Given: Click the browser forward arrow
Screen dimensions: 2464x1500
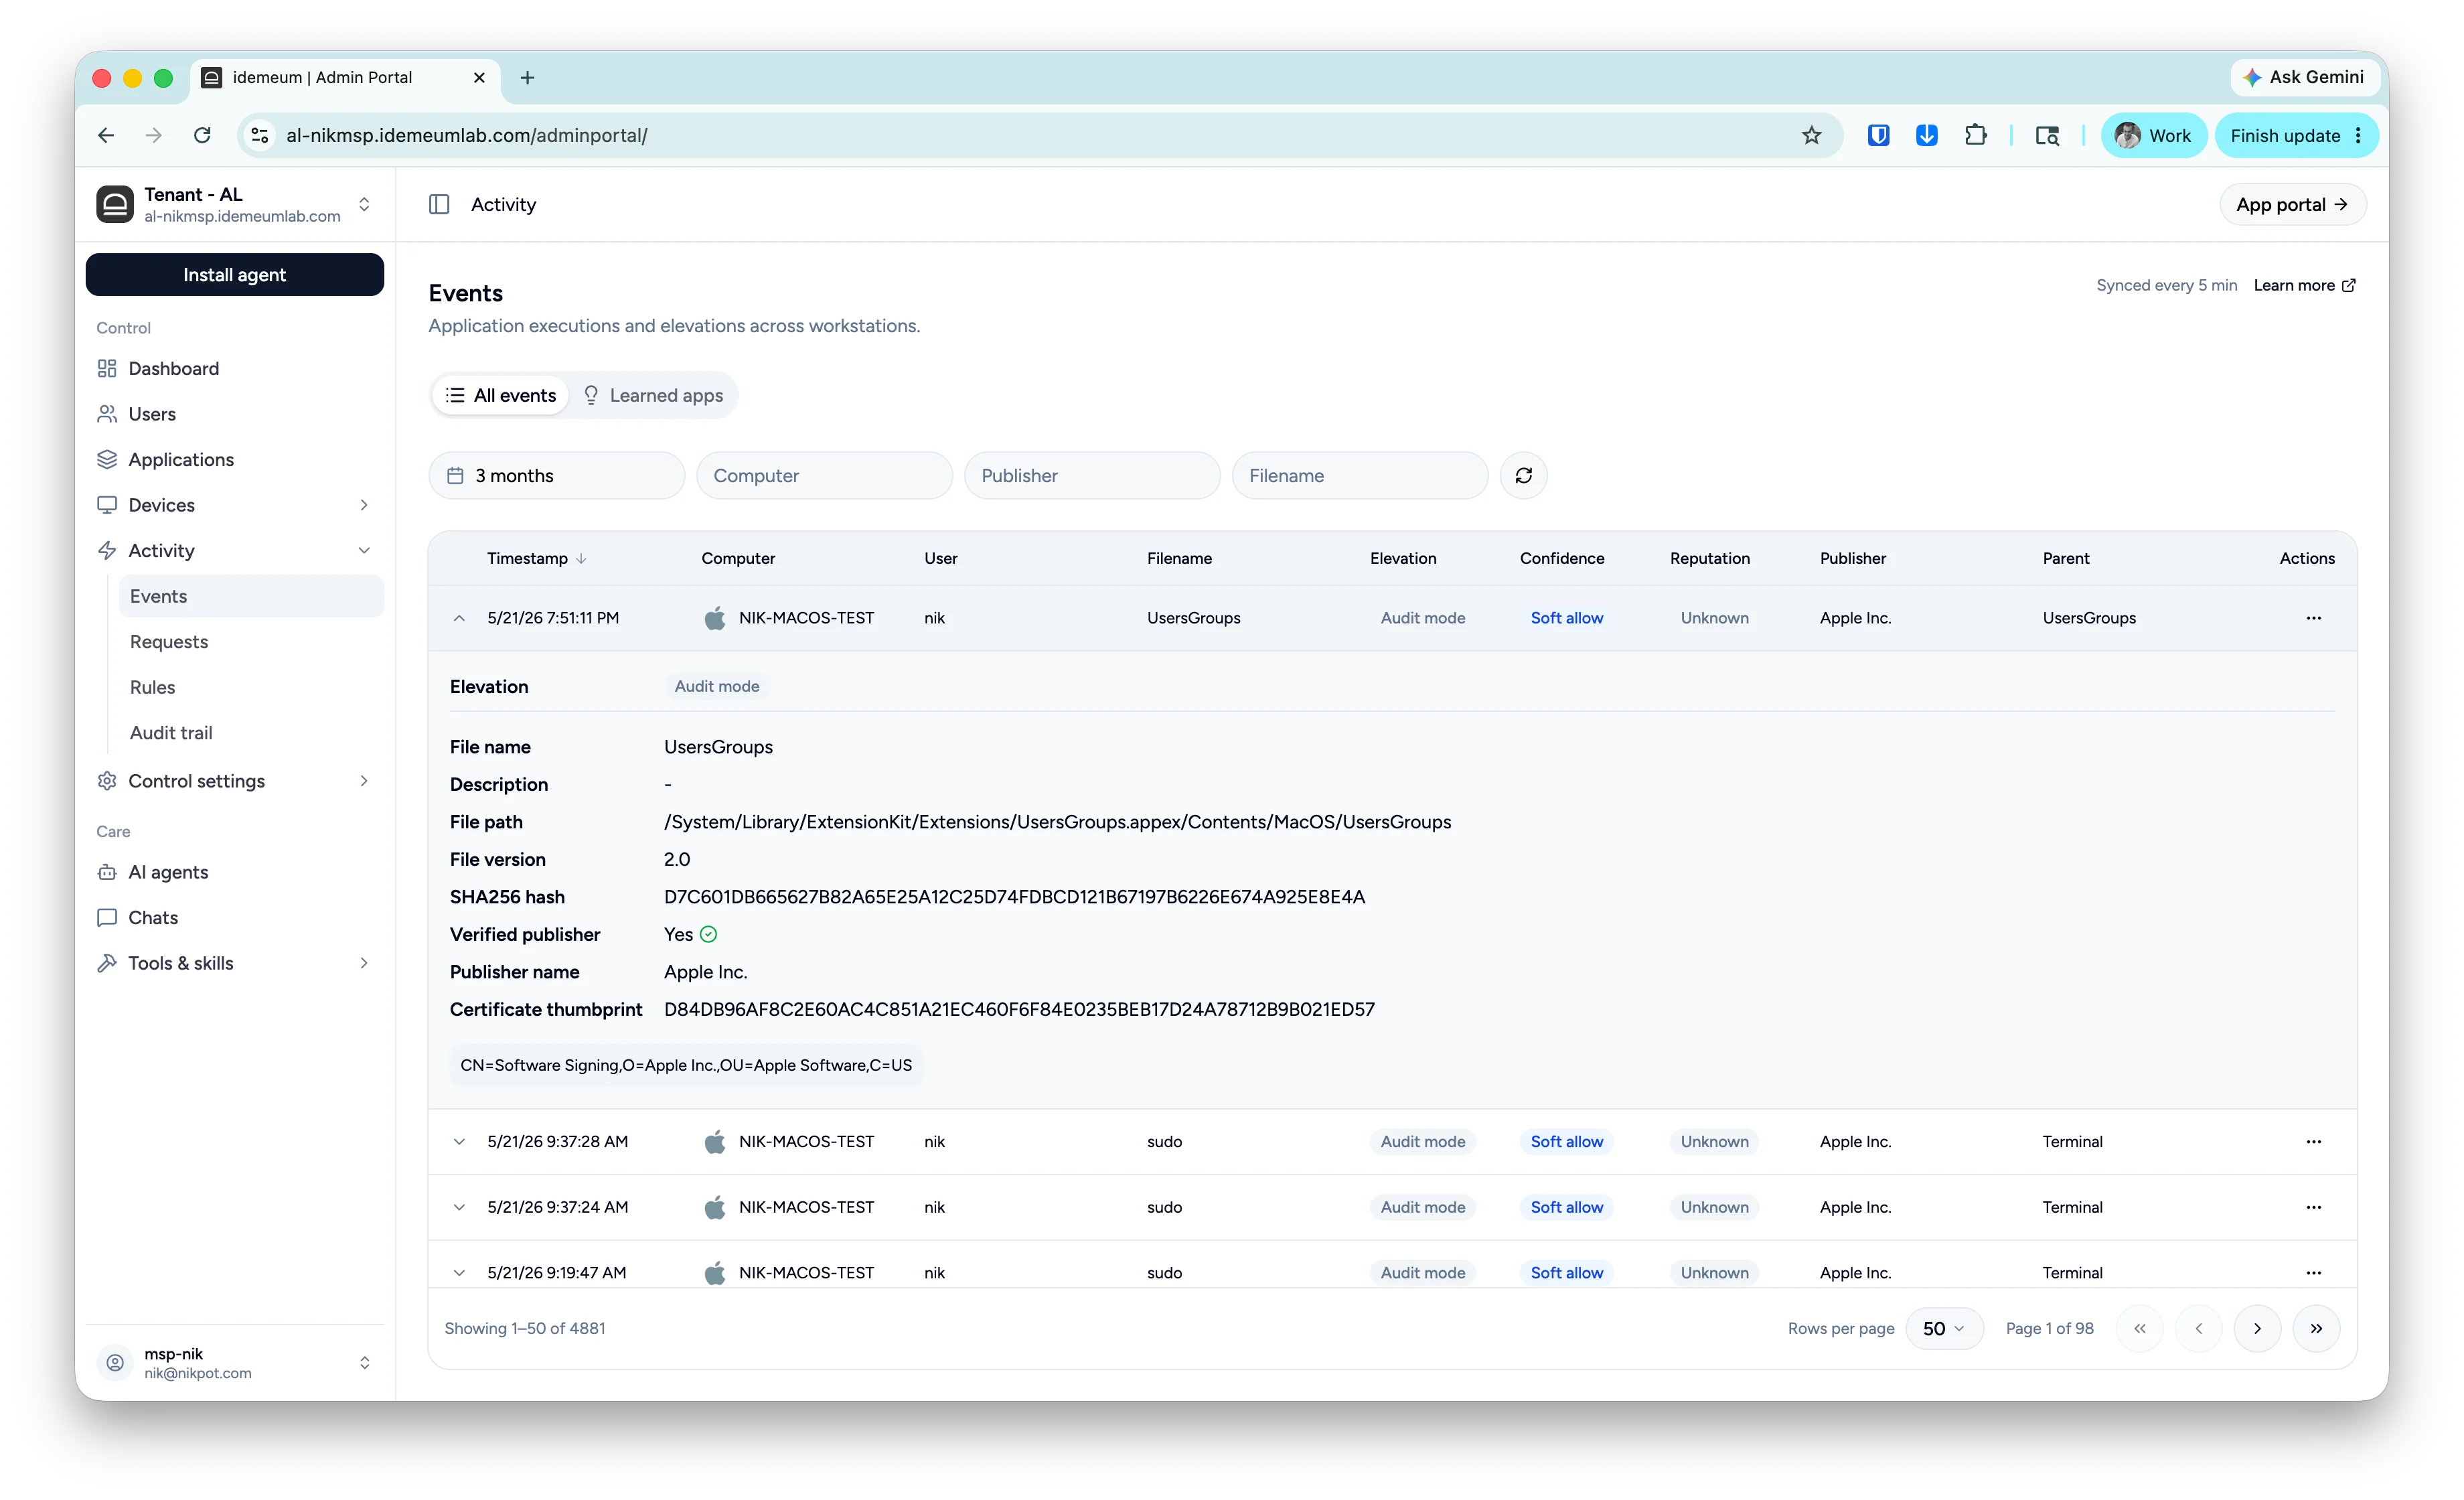Looking at the screenshot, I should (x=153, y=135).
